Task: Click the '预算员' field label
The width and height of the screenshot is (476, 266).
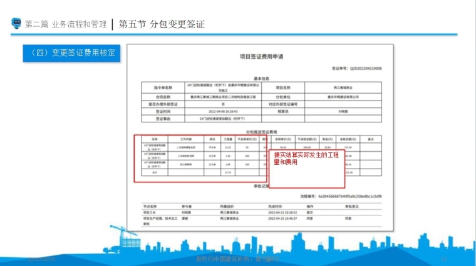Action: (x=282, y=111)
